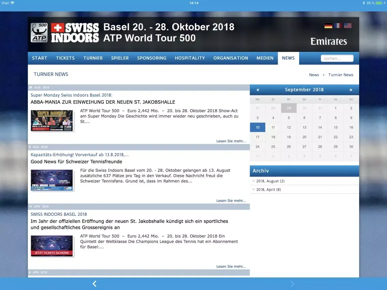Select September 1 in the calendar
387x290 pixels.
pos(336,108)
